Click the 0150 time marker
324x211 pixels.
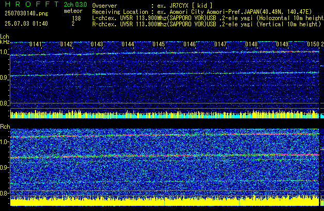click(313, 44)
